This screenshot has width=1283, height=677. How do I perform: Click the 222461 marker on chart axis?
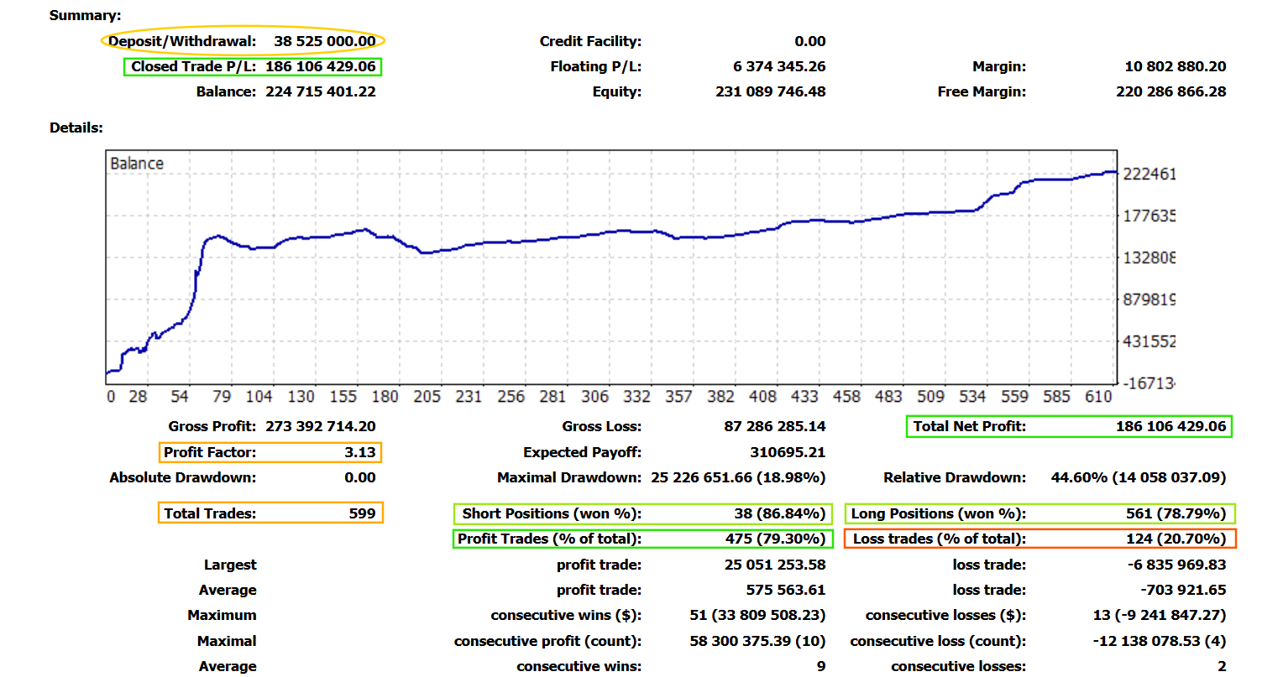[1149, 174]
